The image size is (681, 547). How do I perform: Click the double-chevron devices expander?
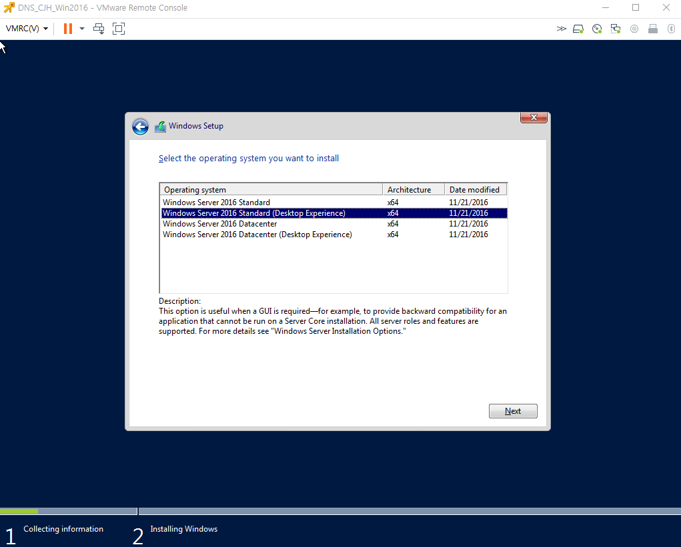coord(561,29)
